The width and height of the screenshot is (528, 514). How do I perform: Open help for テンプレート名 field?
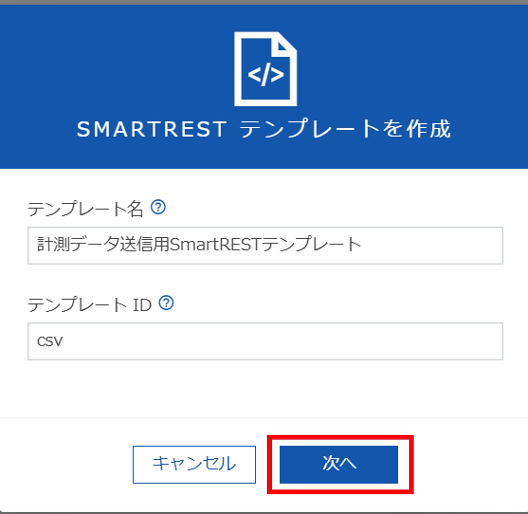[158, 207]
